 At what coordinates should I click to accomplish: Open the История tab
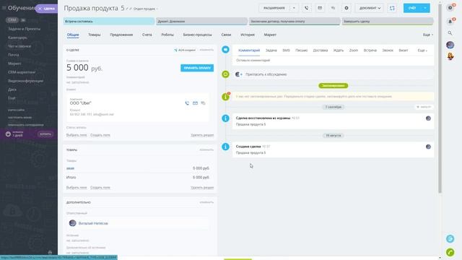point(248,35)
